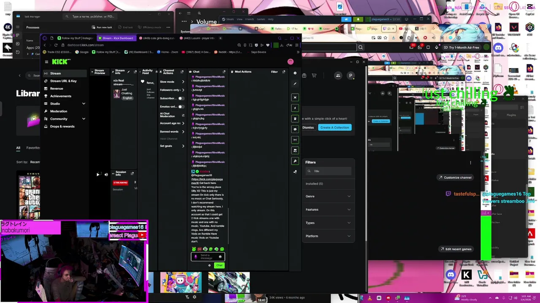Image resolution: width=540 pixels, height=303 pixels.
Task: Open the pink profile avatar in Kick
Action: pos(290,62)
